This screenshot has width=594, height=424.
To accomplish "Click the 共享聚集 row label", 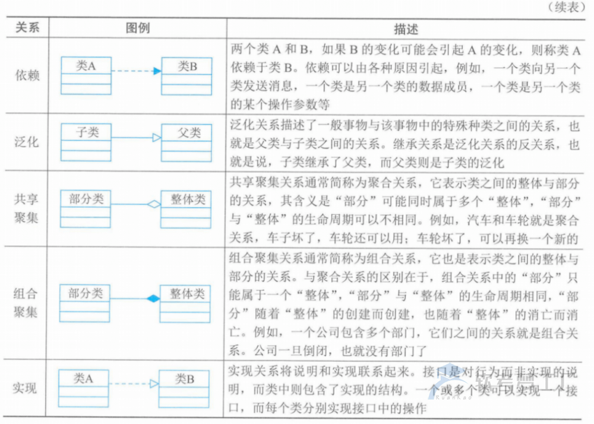I will 27,208.
